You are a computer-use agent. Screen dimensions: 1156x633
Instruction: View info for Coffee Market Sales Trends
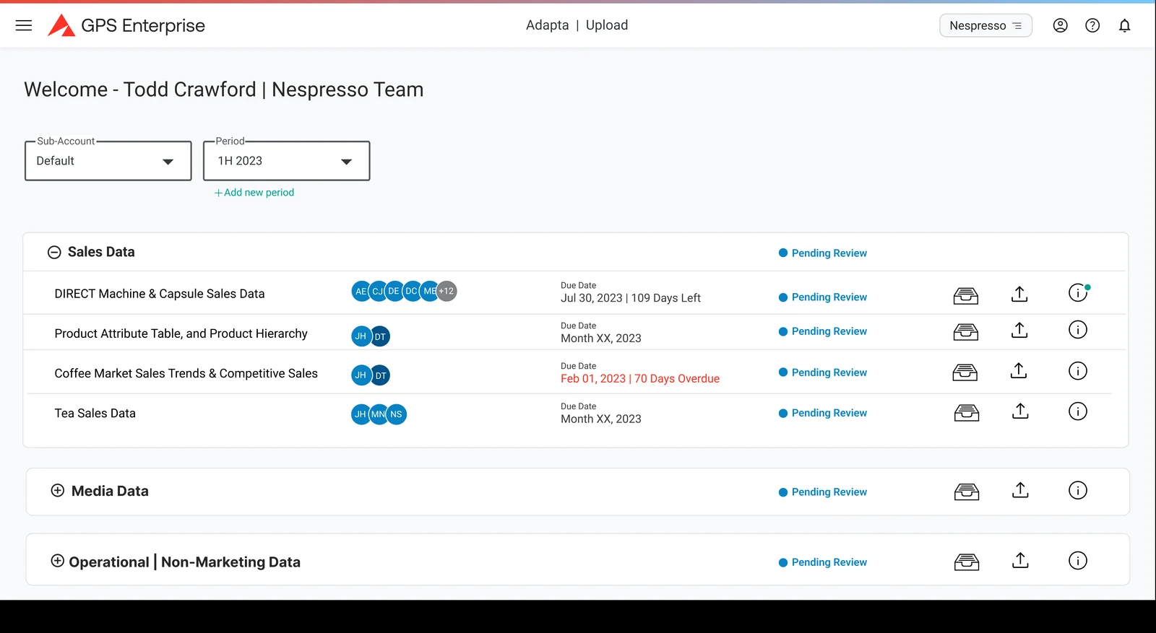[1078, 371]
